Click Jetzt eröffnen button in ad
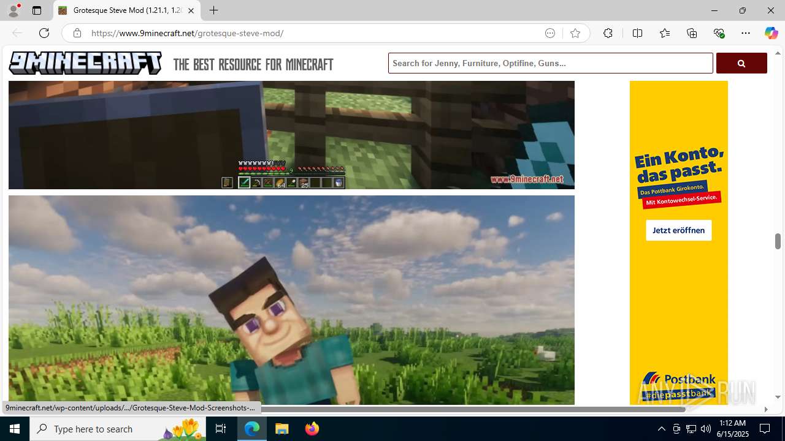785x441 pixels. [x=678, y=230]
